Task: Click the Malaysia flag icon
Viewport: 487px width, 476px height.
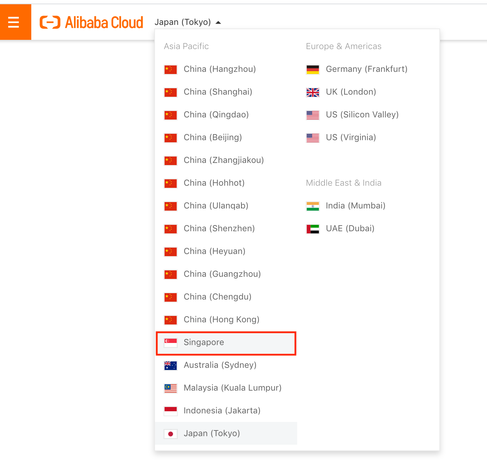Action: point(170,388)
